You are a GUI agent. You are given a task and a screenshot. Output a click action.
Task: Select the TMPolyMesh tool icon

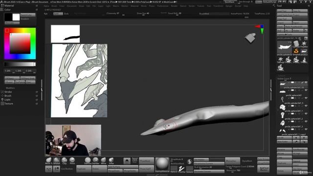point(280,60)
